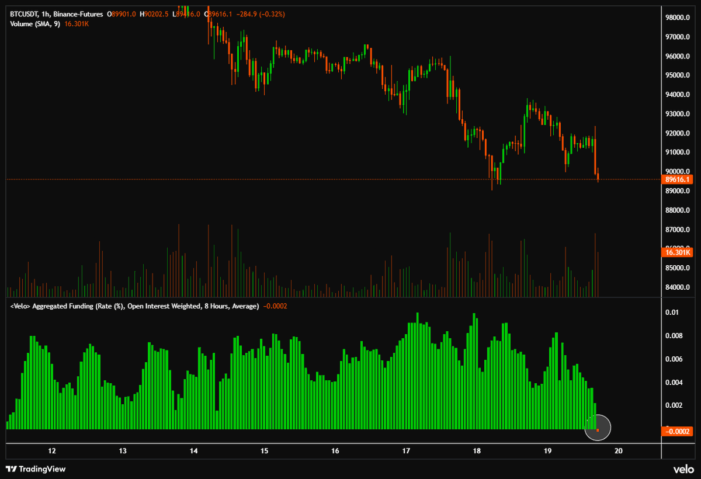This screenshot has width=701, height=479.
Task: Click date 16 on the time axis
Action: pyautogui.click(x=335, y=451)
